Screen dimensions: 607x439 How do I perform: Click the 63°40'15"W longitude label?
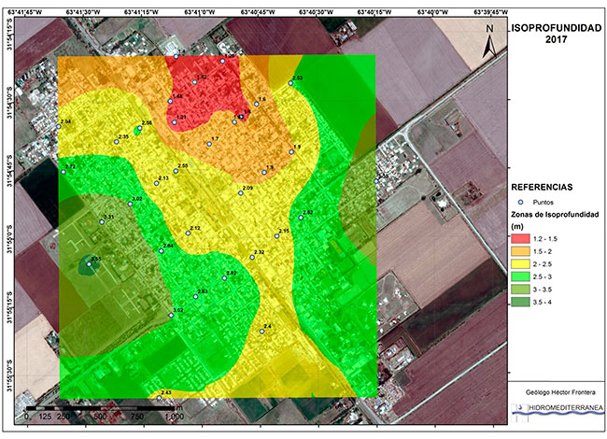click(x=374, y=12)
